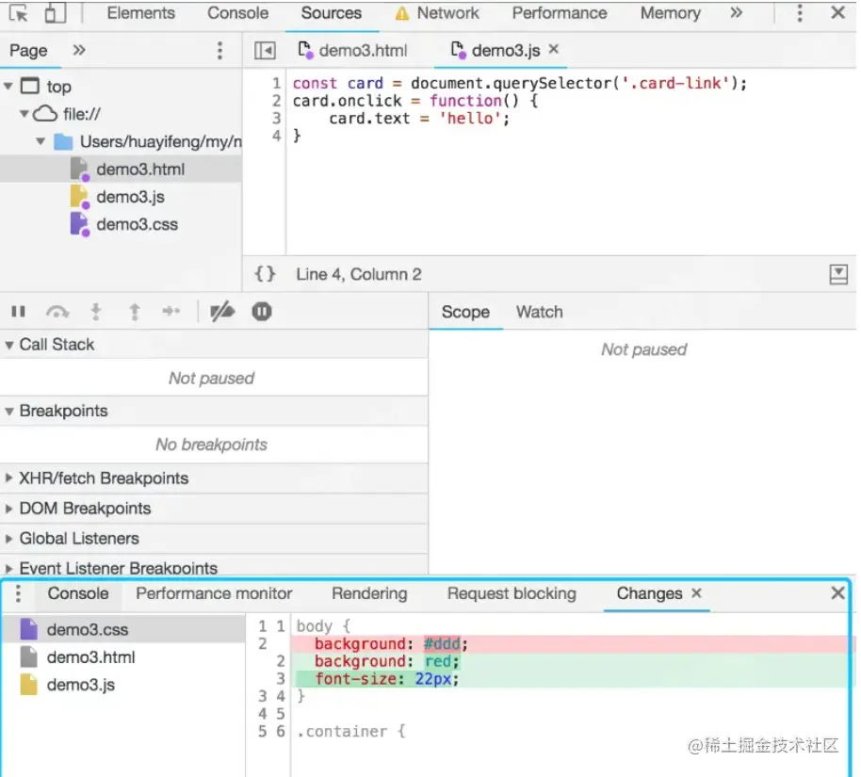Select demo3.js in the Changes list

123,685
